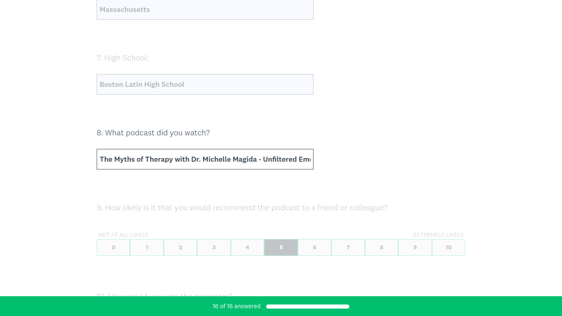Image resolution: width=562 pixels, height=316 pixels.
Task: Set recommendation rating to 7
Action: tap(348, 248)
